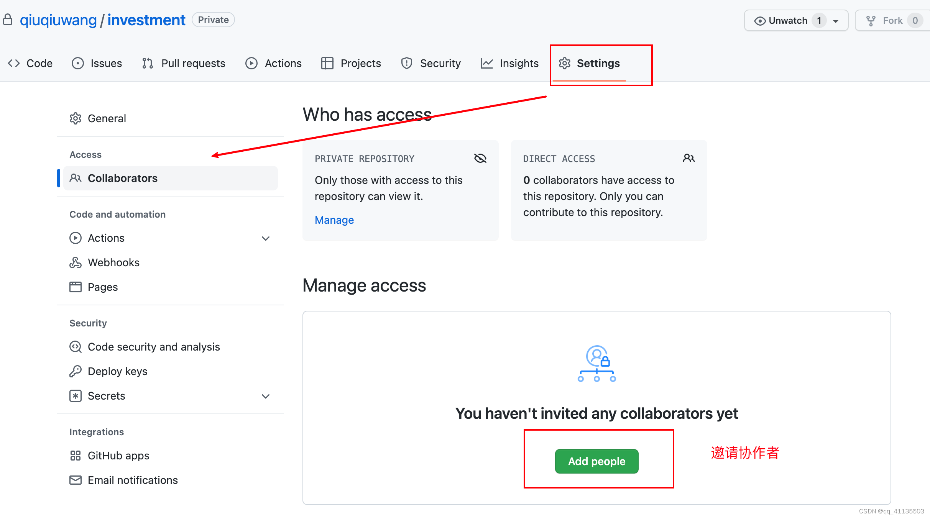The width and height of the screenshot is (930, 518).
Task: Click the Pull requests branch icon
Action: [148, 63]
